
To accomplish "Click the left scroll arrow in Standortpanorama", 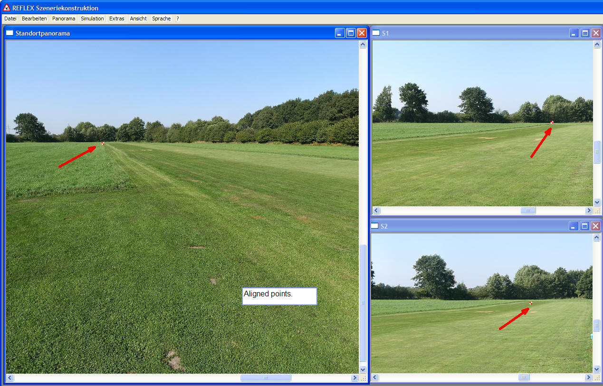I will (10, 378).
